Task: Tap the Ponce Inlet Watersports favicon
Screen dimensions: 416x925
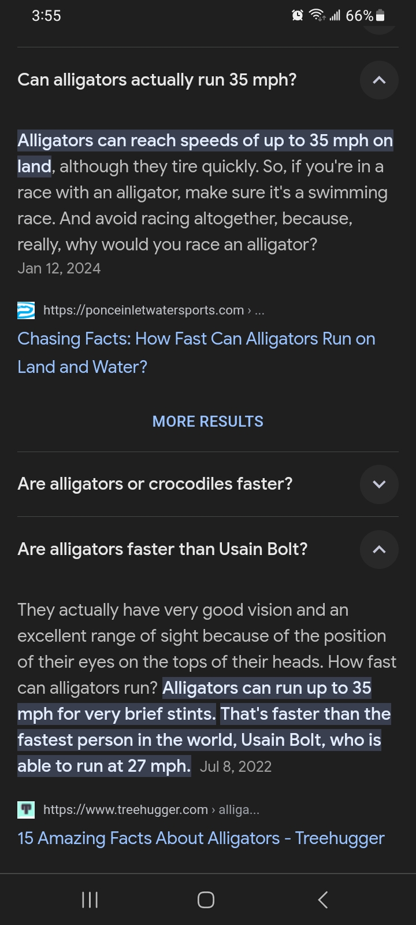Action: tap(26, 310)
